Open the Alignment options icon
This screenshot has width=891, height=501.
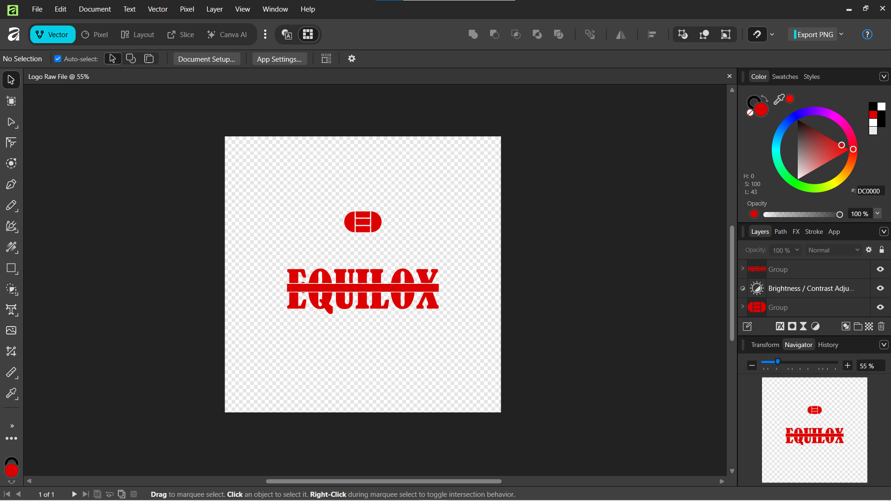(652, 34)
